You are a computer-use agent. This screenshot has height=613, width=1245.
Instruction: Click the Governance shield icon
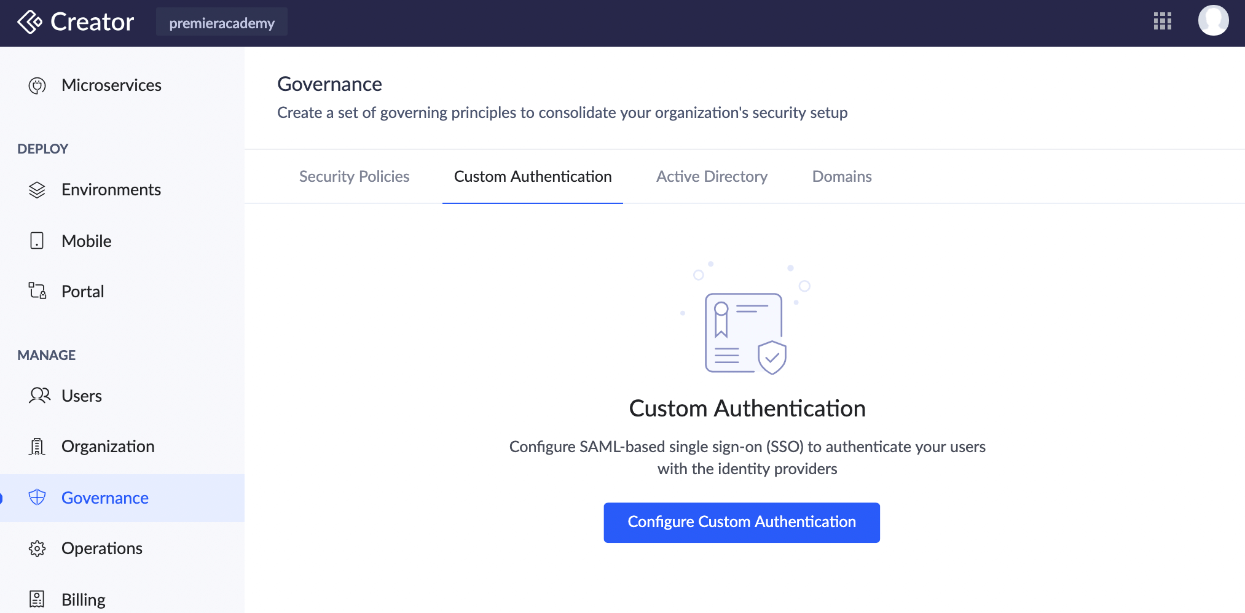(37, 498)
